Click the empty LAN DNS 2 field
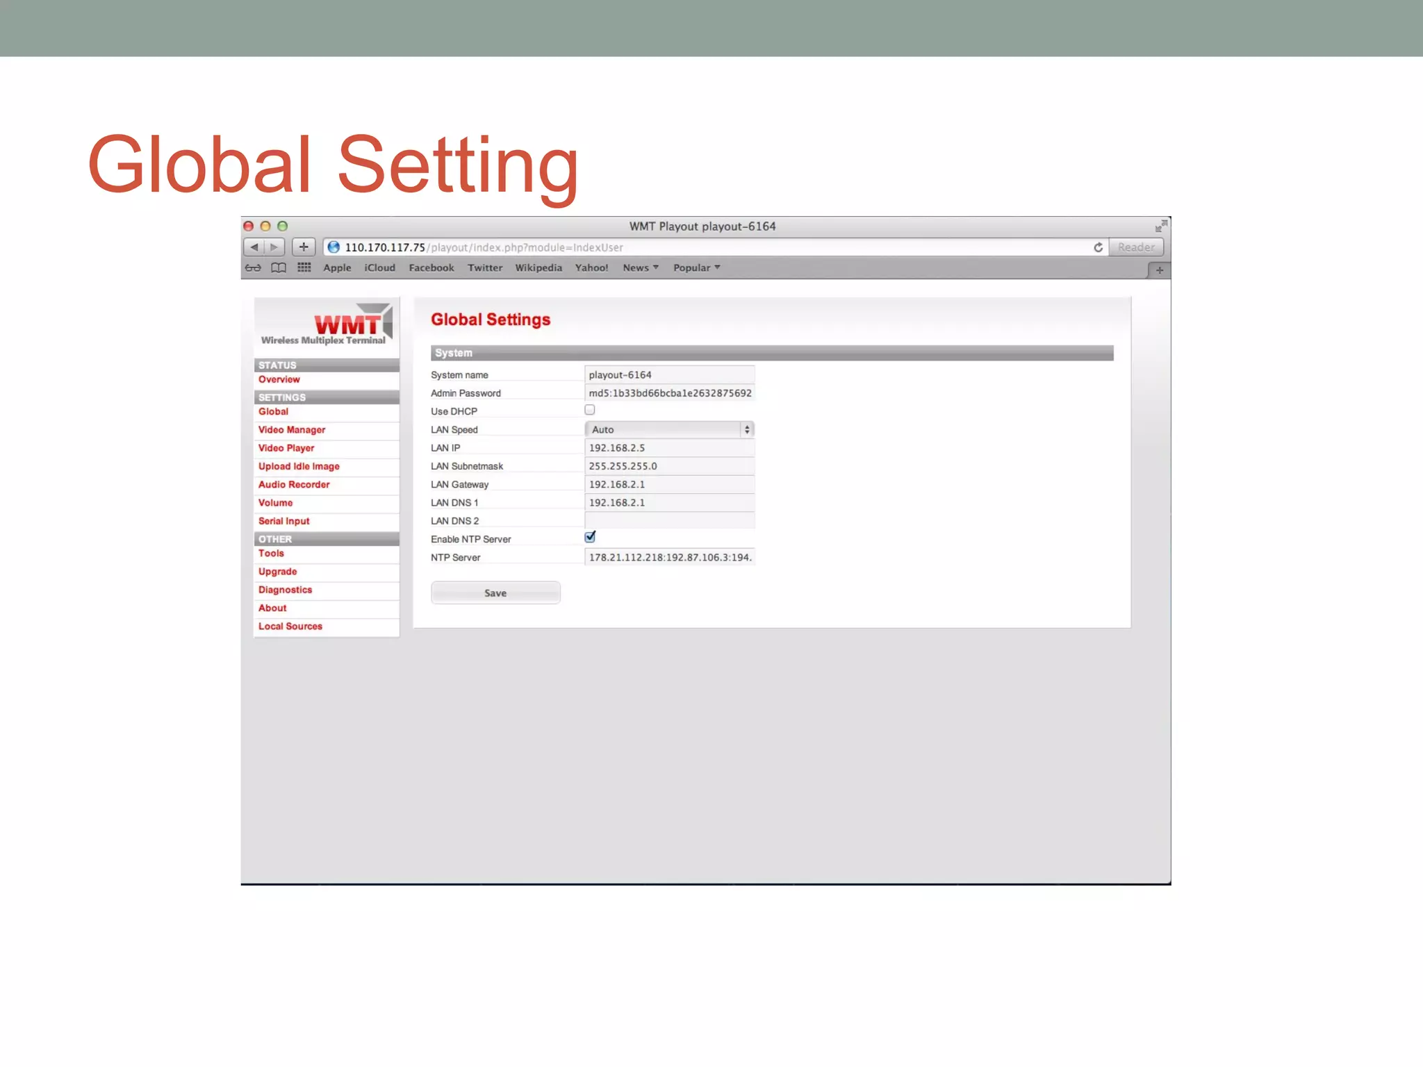This screenshot has width=1423, height=1067. tap(670, 521)
